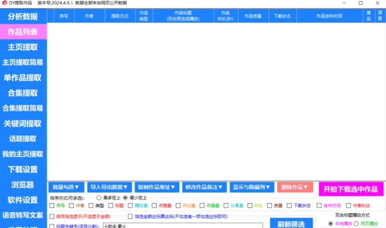Expand the 批量勾选 dropdown

pos(66,187)
